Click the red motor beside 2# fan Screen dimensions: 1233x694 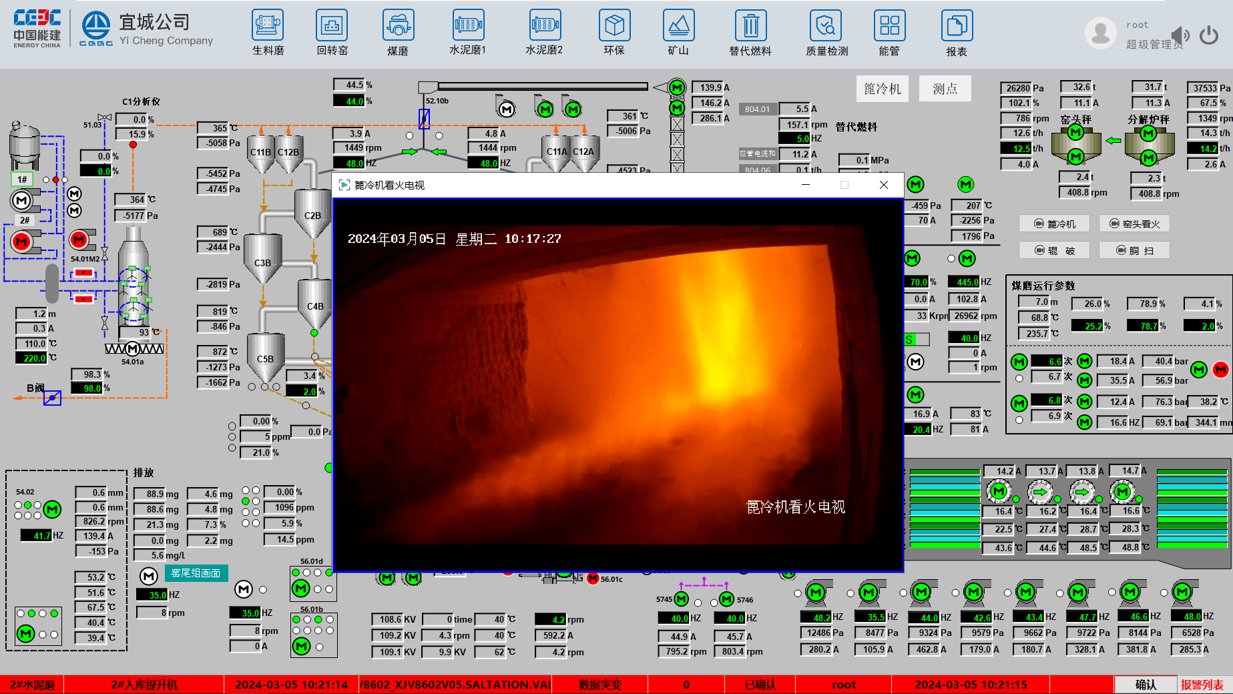click(22, 242)
